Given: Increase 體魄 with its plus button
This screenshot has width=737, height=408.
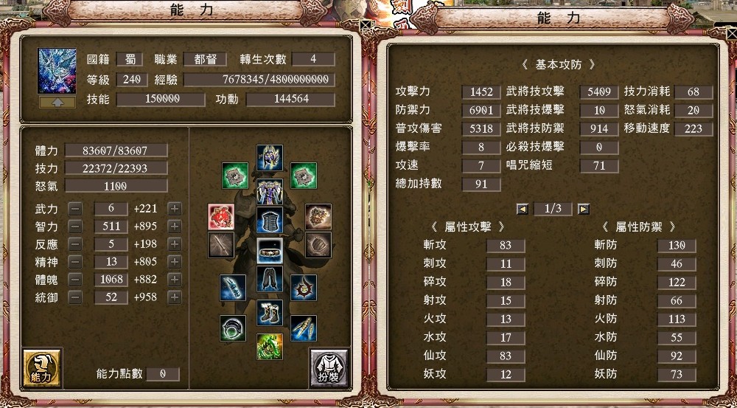Looking at the screenshot, I should [x=175, y=280].
